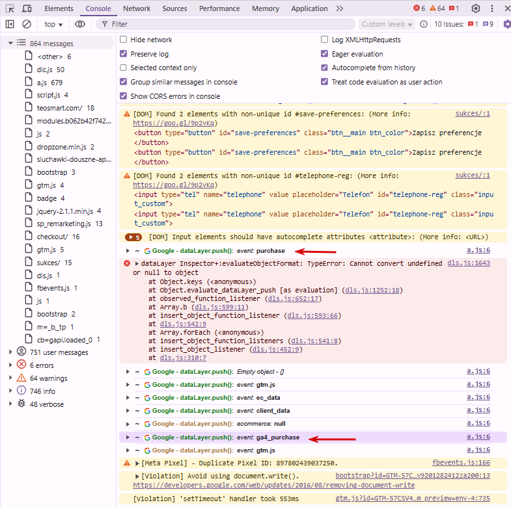The height and width of the screenshot is (507, 511).
Task: Open the fbevents.js:166 source link
Action: click(461, 462)
